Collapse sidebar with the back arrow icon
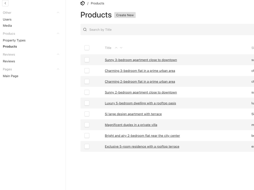 5,3
